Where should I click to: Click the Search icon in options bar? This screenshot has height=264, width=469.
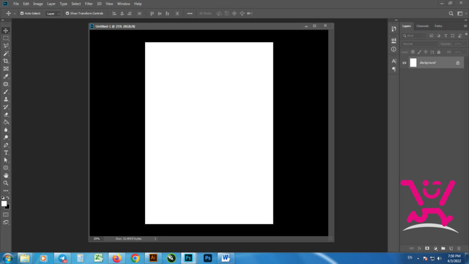coord(451,13)
